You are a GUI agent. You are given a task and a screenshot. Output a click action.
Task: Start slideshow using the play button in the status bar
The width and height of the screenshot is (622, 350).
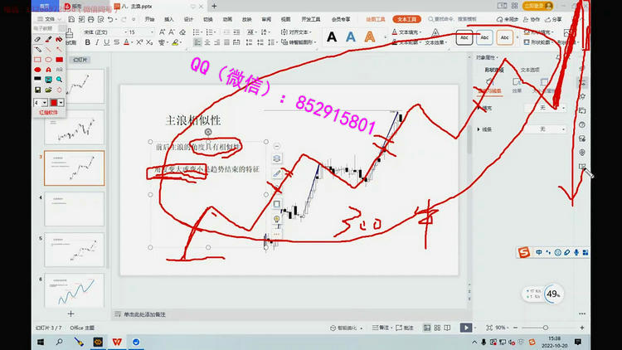[x=467, y=328]
